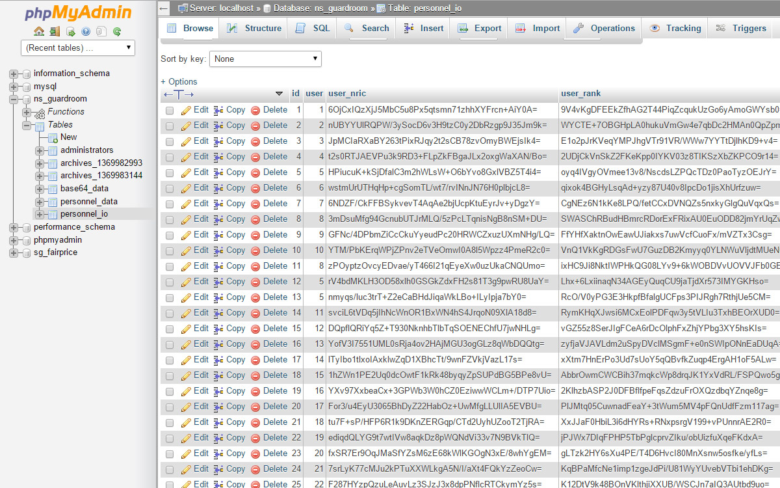Viewport: 780px width, 488px height.
Task: Click the pencil Edit icon for row 1
Action: [186, 110]
